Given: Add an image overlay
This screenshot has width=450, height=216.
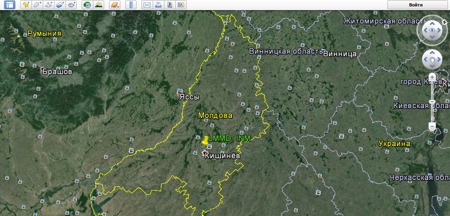Looking at the screenshot, I should tap(60, 5).
